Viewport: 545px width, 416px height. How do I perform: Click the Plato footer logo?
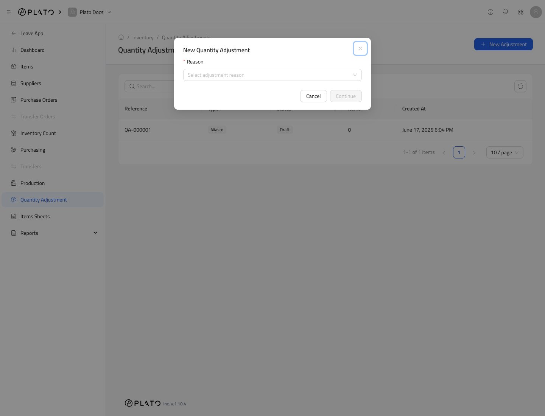pos(143,403)
